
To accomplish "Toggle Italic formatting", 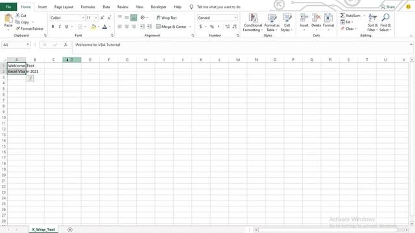I will point(60,27).
